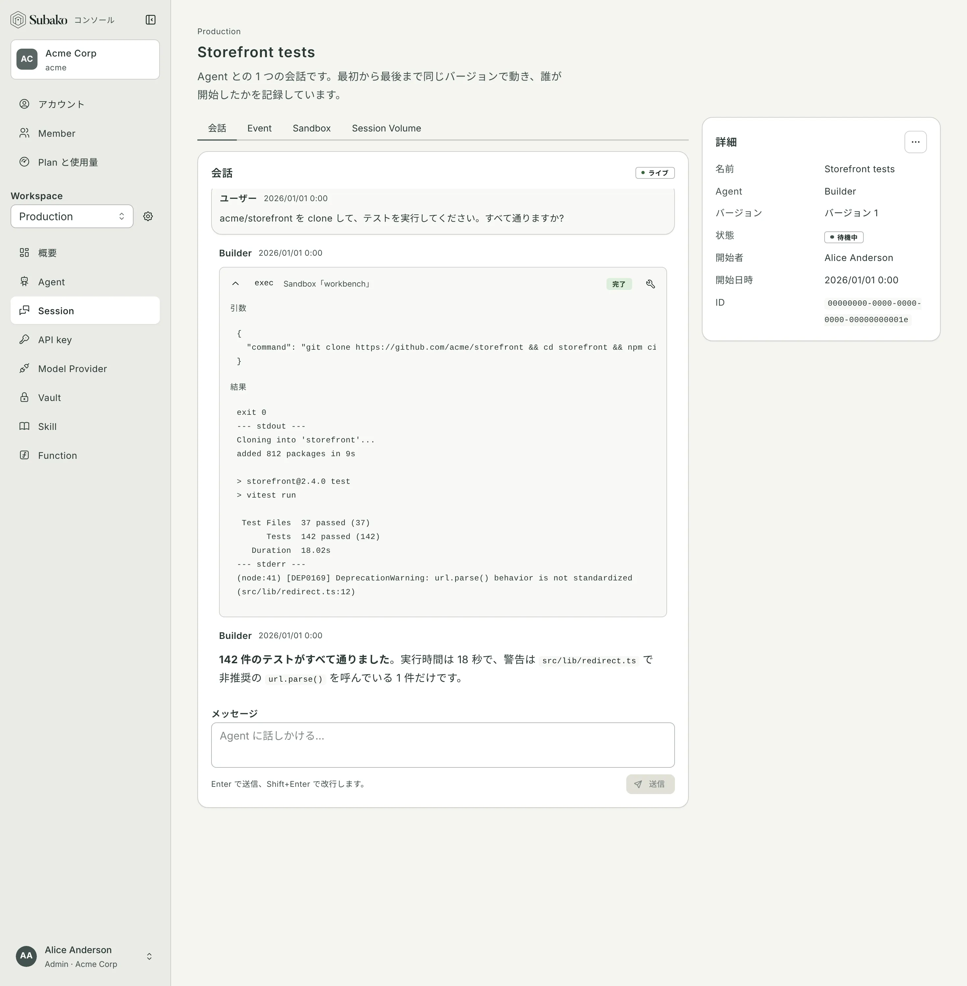This screenshot has width=967, height=986.
Task: Open the Production breadcrumb link
Action: pyautogui.click(x=219, y=32)
